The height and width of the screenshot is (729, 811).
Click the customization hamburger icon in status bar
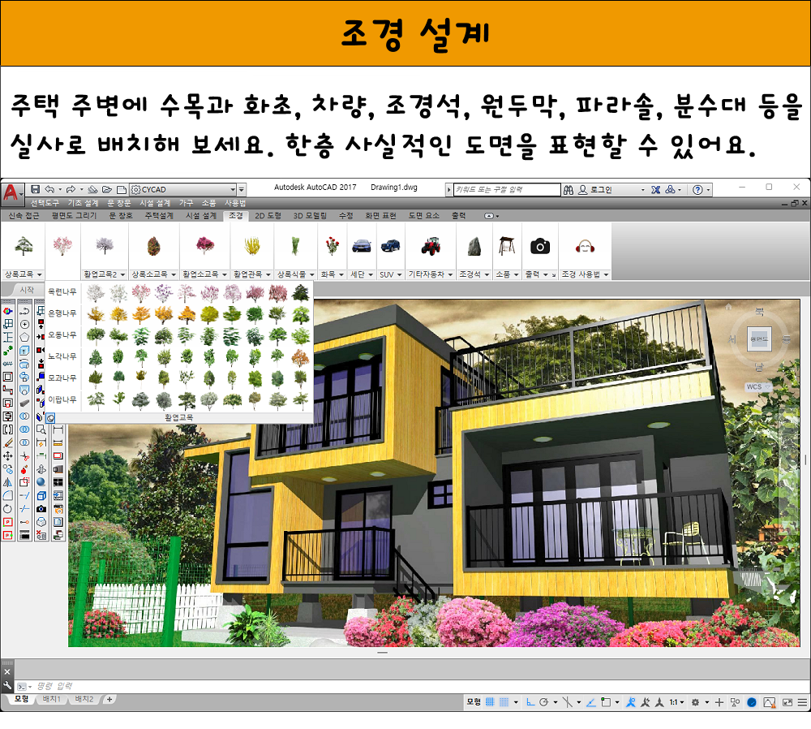pyautogui.click(x=802, y=702)
